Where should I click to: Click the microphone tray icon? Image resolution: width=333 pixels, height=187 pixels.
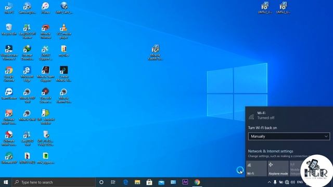click(x=275, y=182)
